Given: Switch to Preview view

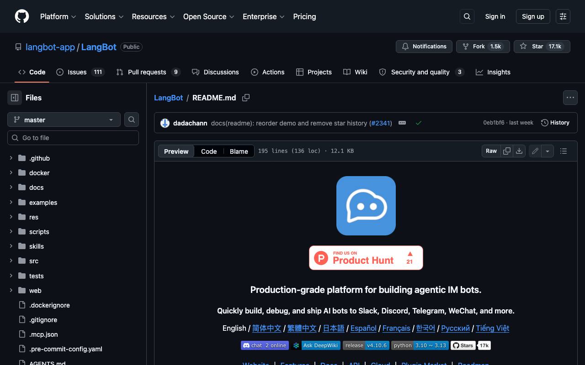Looking at the screenshot, I should click(x=176, y=151).
